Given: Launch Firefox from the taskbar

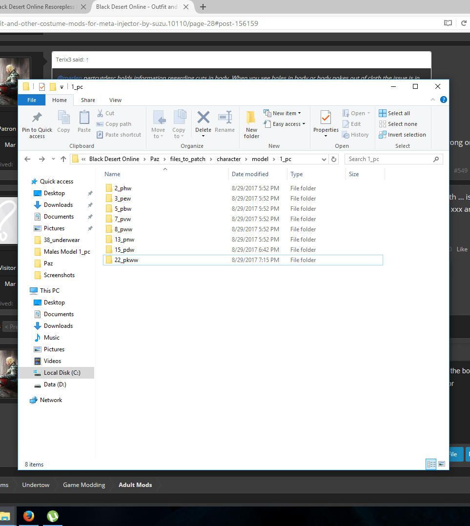Looking at the screenshot, I should (29, 516).
